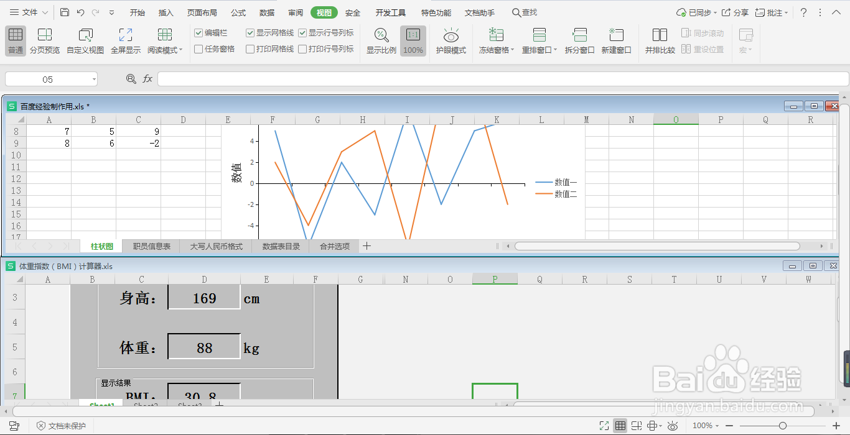This screenshot has height=435, width=850.
Task: Open the 页面布局 Page Layout tab
Action: point(202,12)
